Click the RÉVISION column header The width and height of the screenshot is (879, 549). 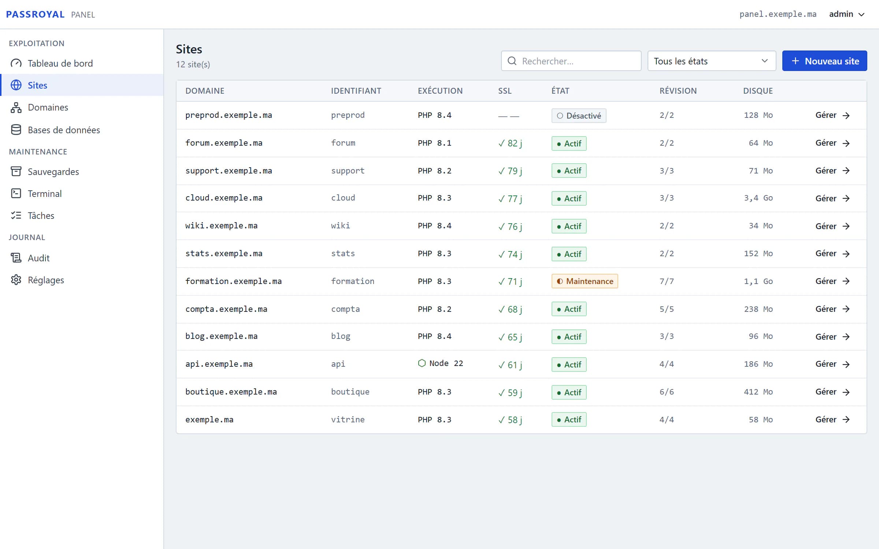pos(678,91)
